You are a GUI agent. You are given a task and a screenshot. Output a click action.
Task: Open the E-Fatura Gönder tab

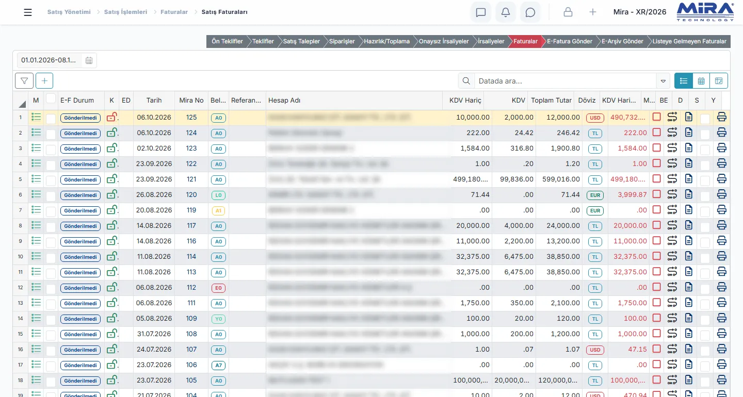pos(570,41)
